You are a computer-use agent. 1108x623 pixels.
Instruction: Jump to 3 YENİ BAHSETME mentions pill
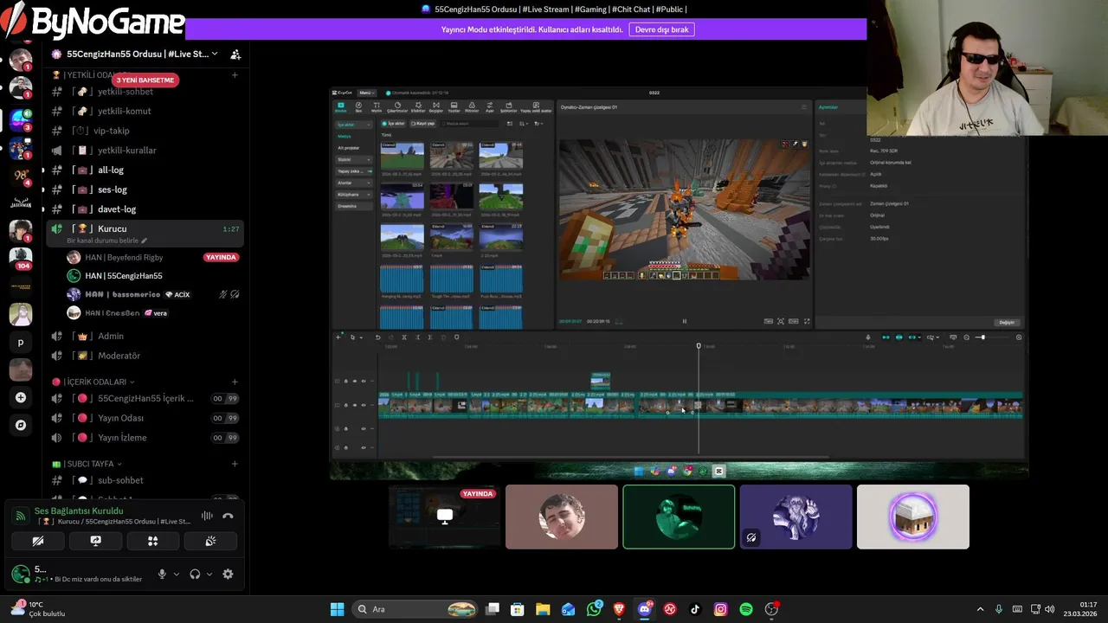pos(145,80)
